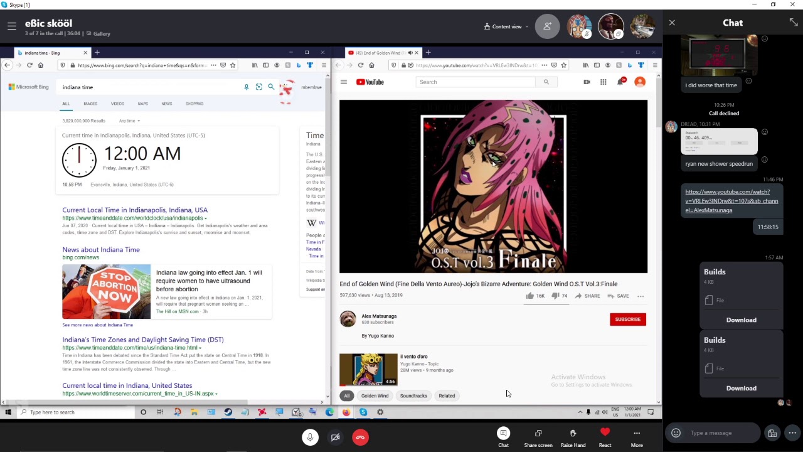Viewport: 803px width, 452px height.
Task: Switch to the VIDEOS tab on Bing
Action: [x=117, y=104]
